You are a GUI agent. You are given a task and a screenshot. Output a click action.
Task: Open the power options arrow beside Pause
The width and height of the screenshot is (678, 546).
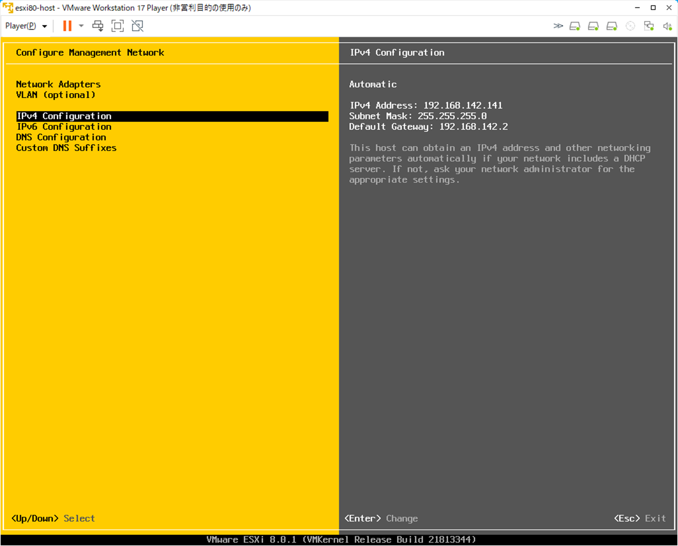tap(81, 26)
